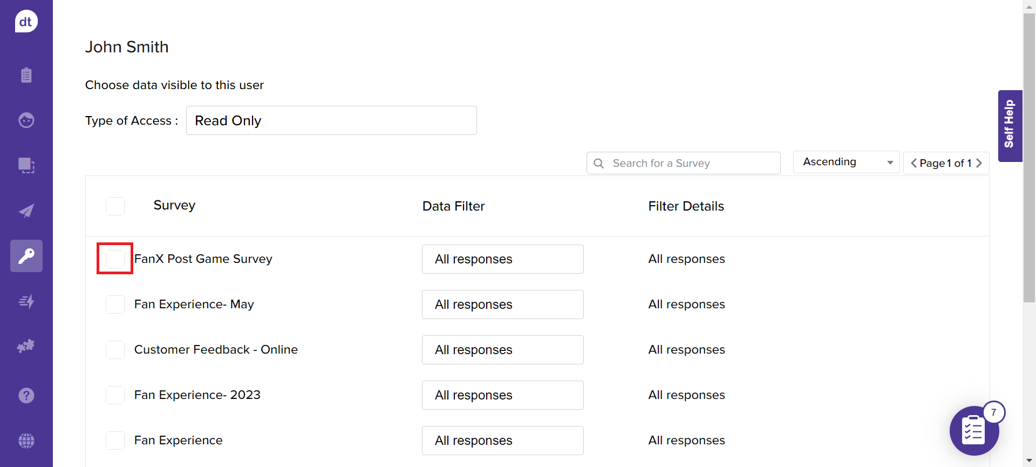The width and height of the screenshot is (1036, 467).
Task: Tick the Fan Experience- May checkbox
Action: click(x=115, y=304)
